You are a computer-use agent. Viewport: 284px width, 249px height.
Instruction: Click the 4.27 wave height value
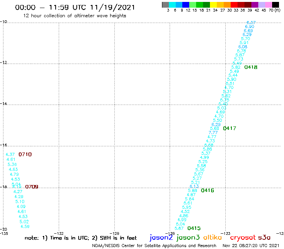tap(18, 192)
